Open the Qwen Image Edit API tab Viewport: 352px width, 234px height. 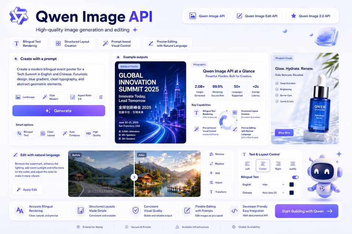(x=257, y=16)
